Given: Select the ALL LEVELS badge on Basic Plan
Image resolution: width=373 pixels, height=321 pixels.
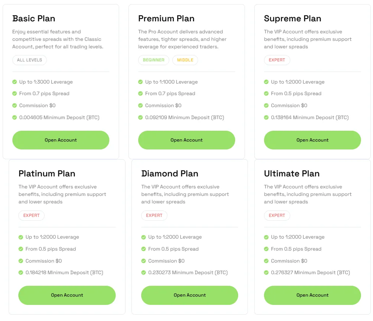Looking at the screenshot, I should click(29, 60).
